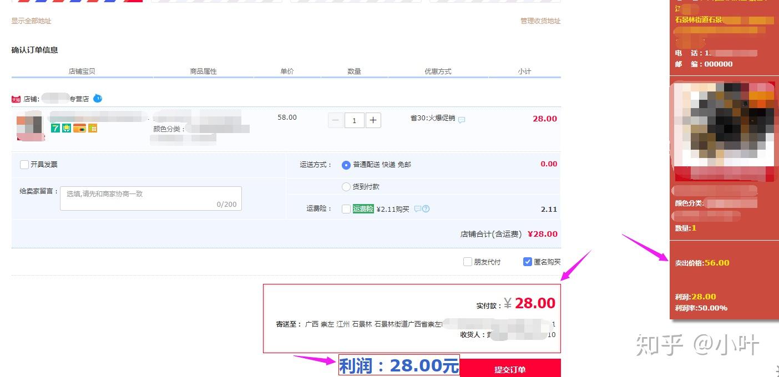
Task: Check the 朋友代付 option
Action: (468, 262)
